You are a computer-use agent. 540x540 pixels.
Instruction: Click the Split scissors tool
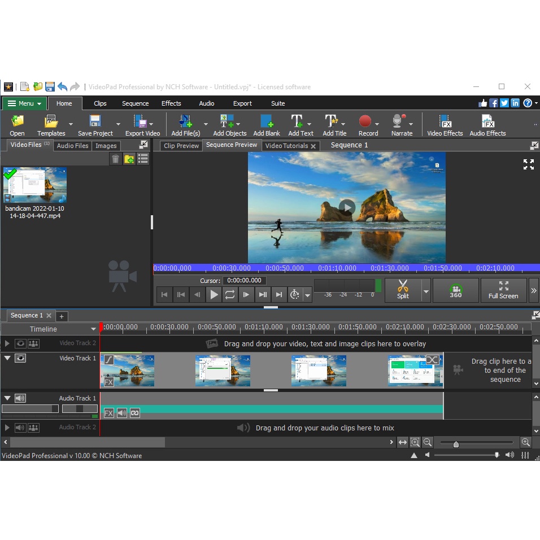pyautogui.click(x=403, y=290)
